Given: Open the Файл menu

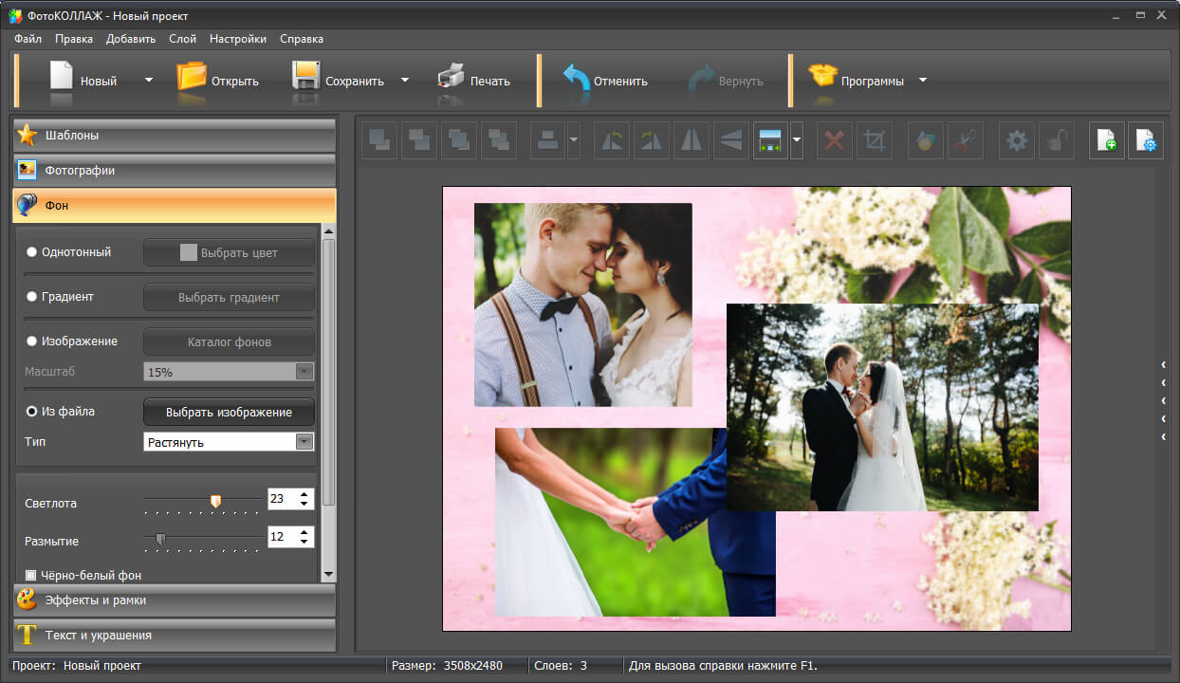Looking at the screenshot, I should click(28, 39).
